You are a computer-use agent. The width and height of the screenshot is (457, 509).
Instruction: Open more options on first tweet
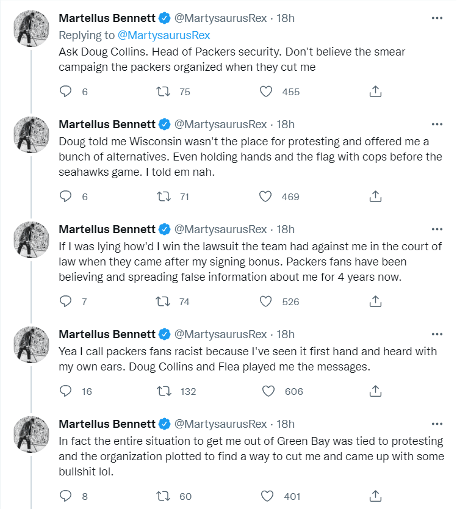pos(437,18)
